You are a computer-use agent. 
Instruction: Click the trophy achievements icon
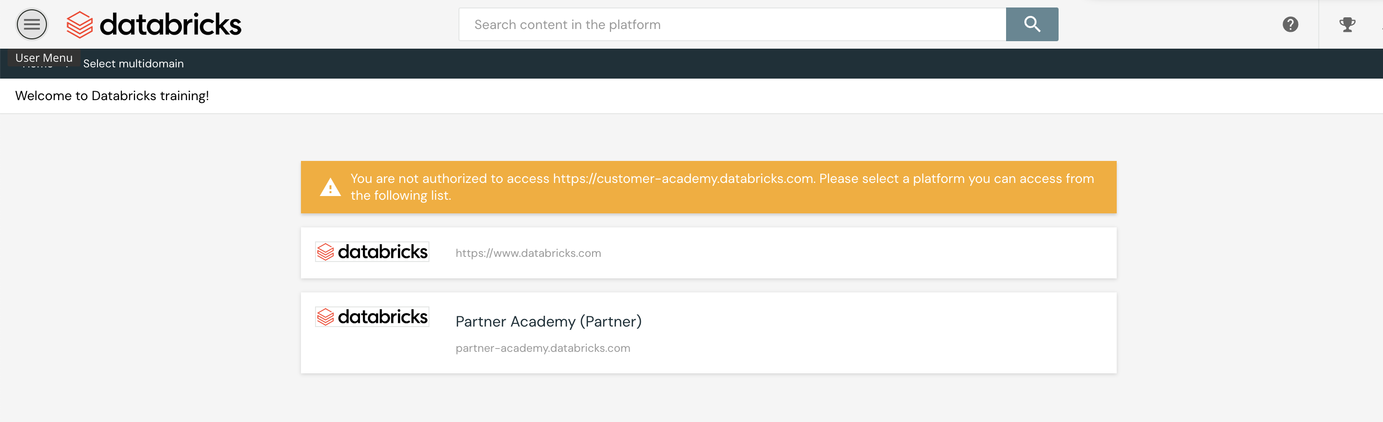1346,25
